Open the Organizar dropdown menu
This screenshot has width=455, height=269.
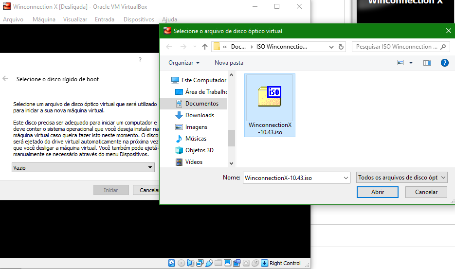click(x=184, y=63)
